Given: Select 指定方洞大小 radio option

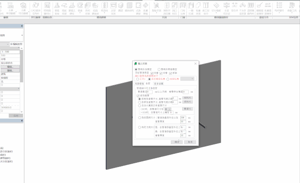Looking at the screenshot, I should click(x=139, y=127).
